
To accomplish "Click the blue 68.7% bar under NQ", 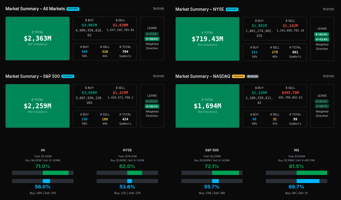I will (308, 181).
